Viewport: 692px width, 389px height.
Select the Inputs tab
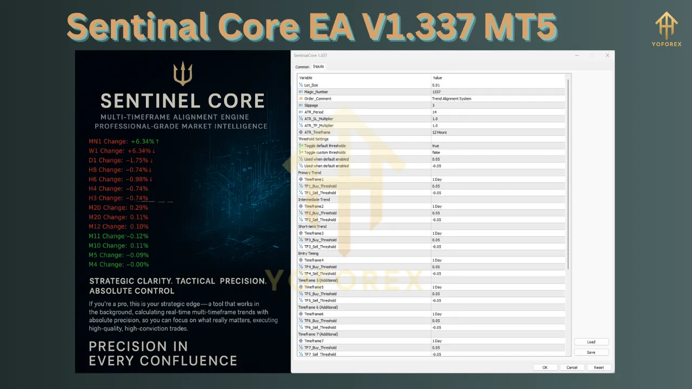click(x=318, y=66)
